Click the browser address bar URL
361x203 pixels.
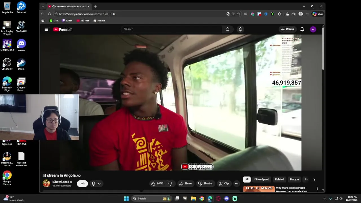point(87,14)
